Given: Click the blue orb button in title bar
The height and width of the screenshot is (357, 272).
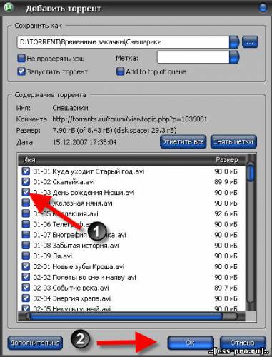Looking at the screenshot, I should pyautogui.click(x=263, y=7).
